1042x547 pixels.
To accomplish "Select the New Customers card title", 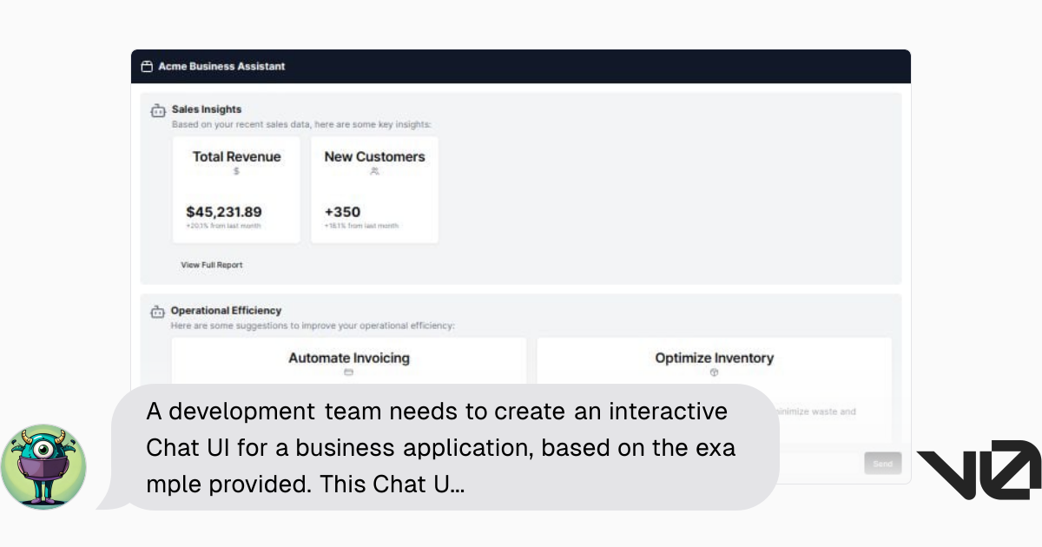I will click(374, 157).
